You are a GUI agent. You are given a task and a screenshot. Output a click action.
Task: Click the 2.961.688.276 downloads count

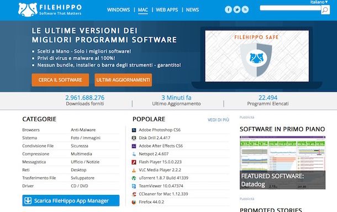tap(85, 98)
